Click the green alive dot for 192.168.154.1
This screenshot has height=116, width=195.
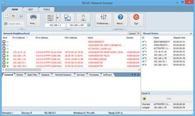8,66
